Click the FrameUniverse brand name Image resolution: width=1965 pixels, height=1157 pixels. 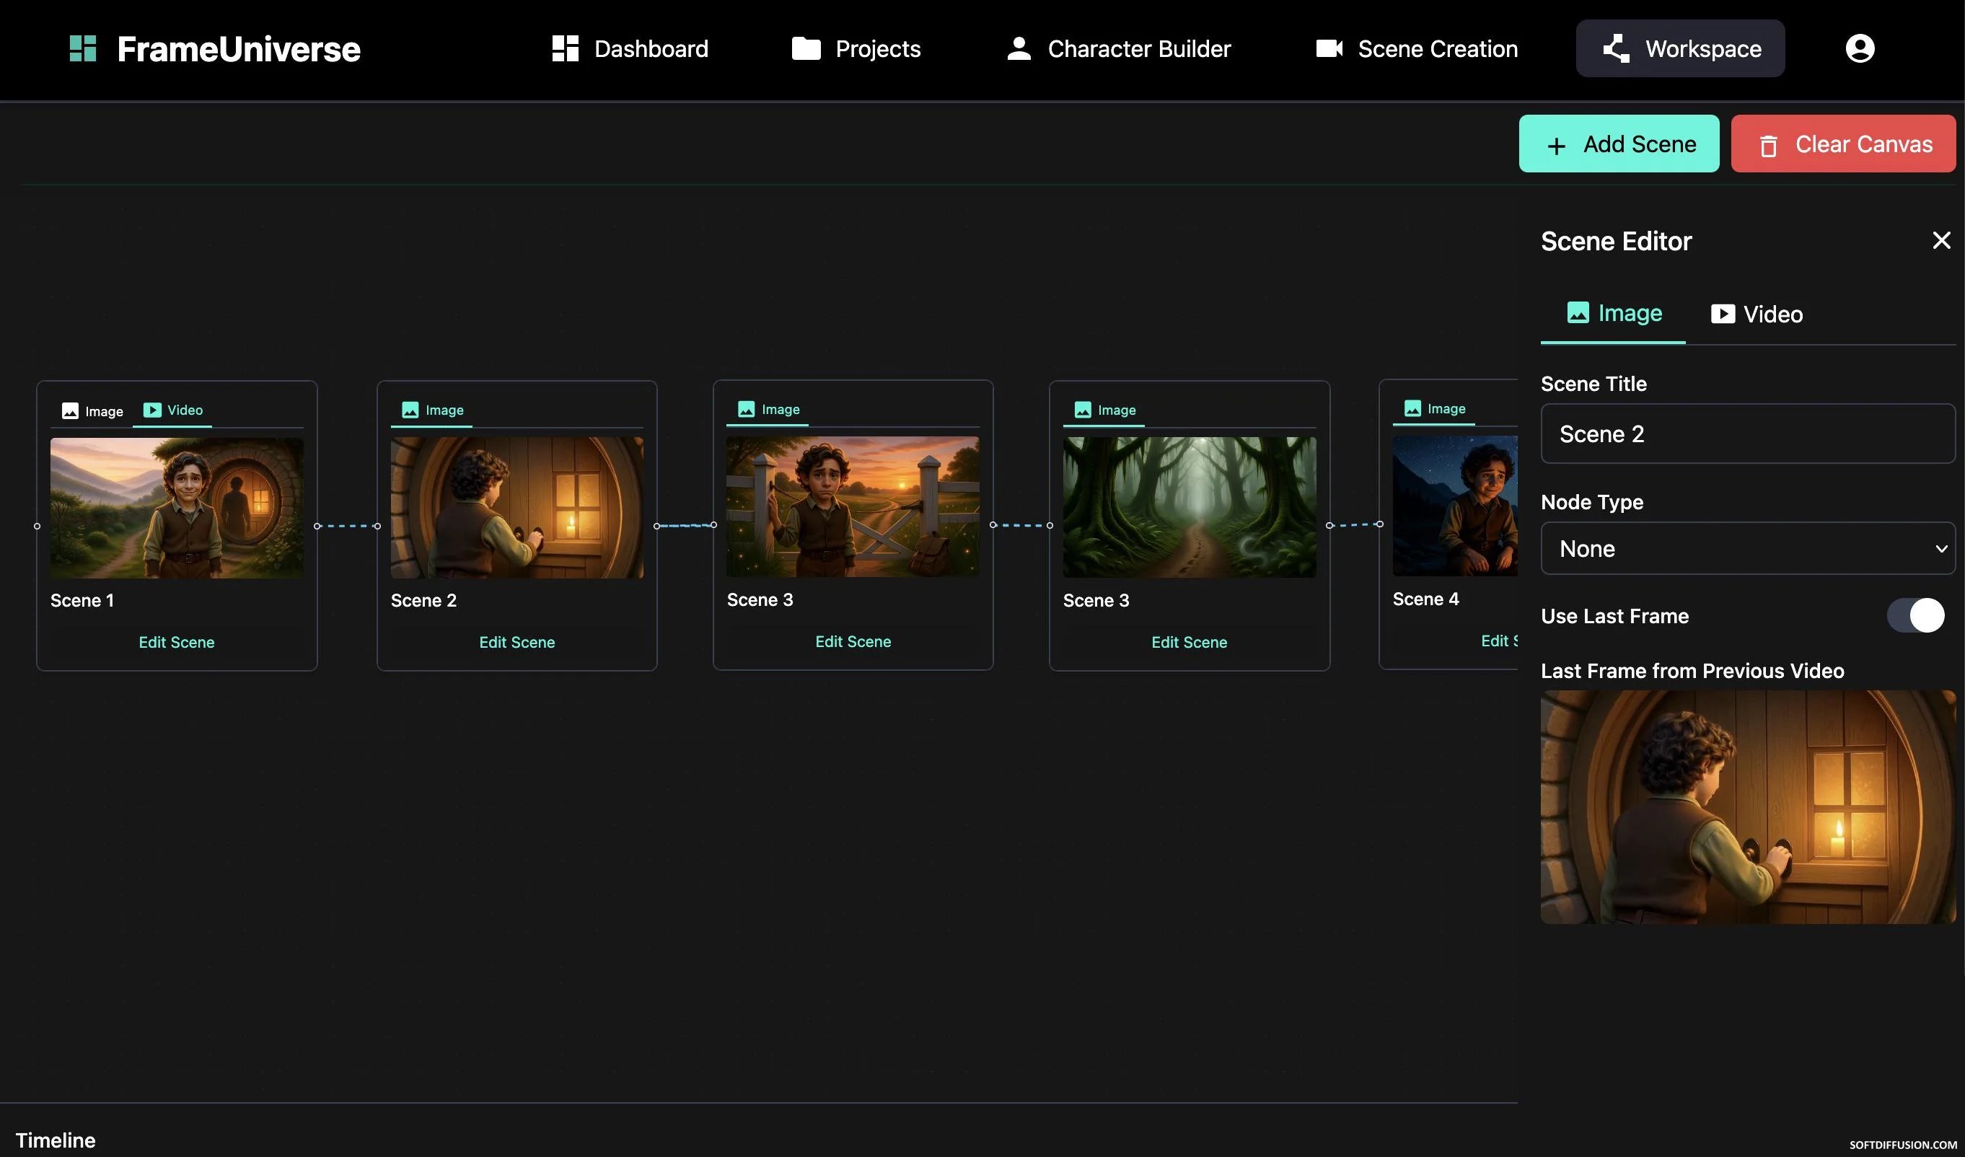239,49
